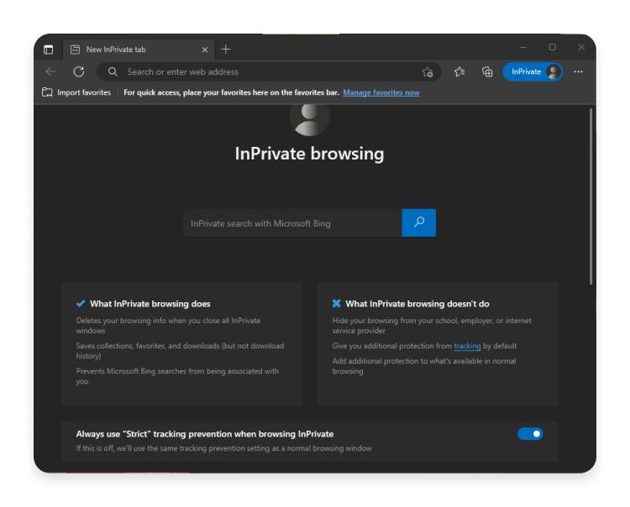630x507 pixels.
Task: Click the page vertical scrollbar
Action: click(591, 196)
